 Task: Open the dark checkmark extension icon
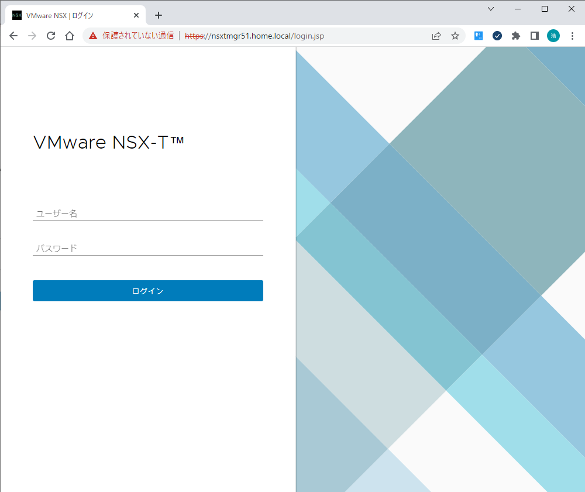[497, 36]
